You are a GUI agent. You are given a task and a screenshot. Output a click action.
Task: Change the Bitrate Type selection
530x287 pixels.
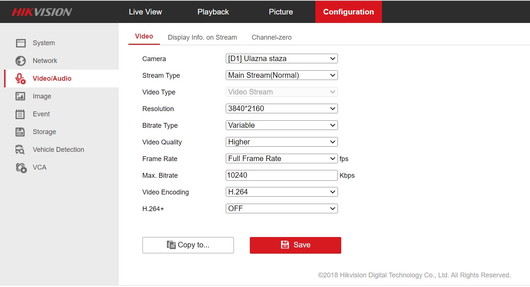tap(281, 125)
